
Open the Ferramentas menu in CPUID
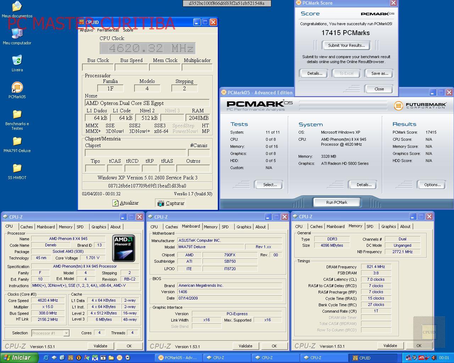tap(108, 30)
